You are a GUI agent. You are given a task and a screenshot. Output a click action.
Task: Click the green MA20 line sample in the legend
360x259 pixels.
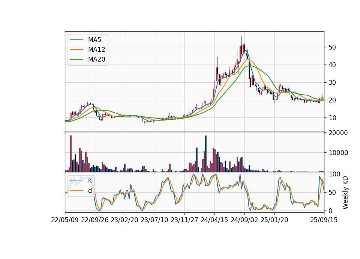click(76, 60)
